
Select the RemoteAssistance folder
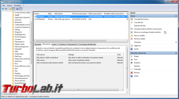(x=21, y=78)
